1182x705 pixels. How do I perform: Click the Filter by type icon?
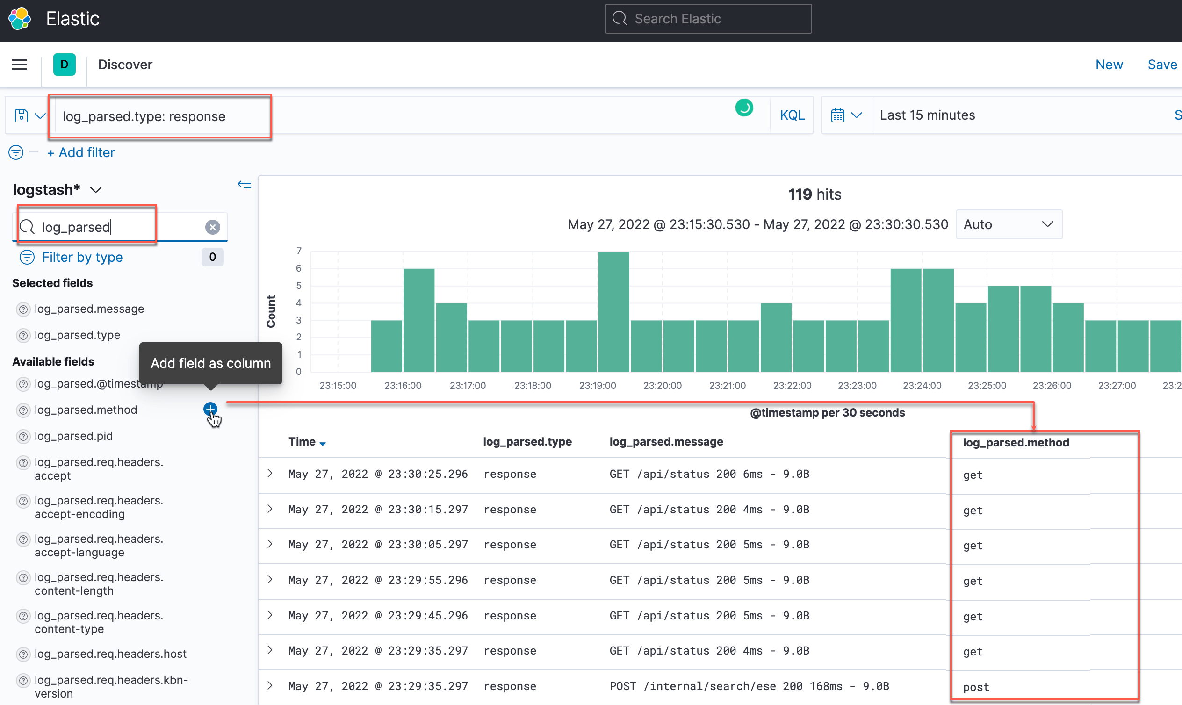[x=27, y=257]
